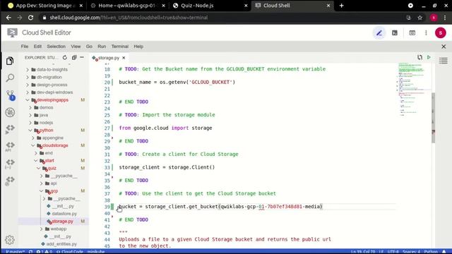Open the View menu
452x254 pixels.
[76, 47]
